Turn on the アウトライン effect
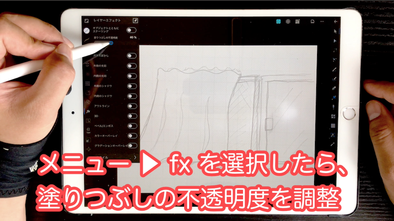The height and width of the screenshot is (221, 394). pyautogui.click(x=131, y=106)
